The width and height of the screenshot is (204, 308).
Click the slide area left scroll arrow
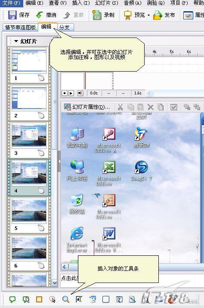[65, 267]
